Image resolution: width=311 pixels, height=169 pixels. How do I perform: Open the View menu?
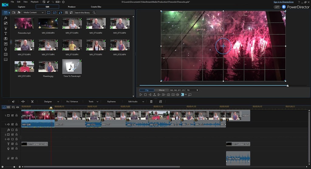coord(26,2)
